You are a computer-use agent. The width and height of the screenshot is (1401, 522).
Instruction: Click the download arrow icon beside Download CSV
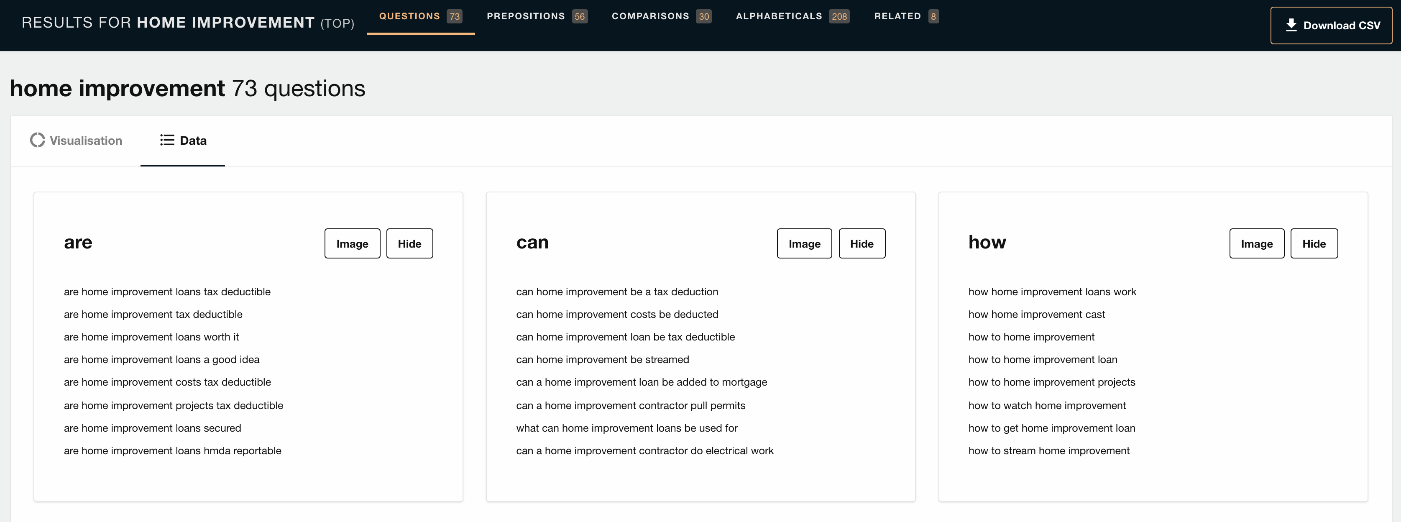tap(1291, 25)
